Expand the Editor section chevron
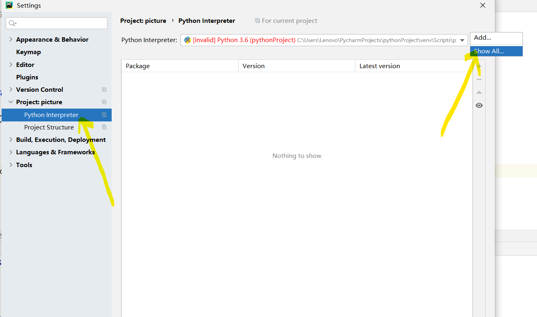 coord(10,65)
